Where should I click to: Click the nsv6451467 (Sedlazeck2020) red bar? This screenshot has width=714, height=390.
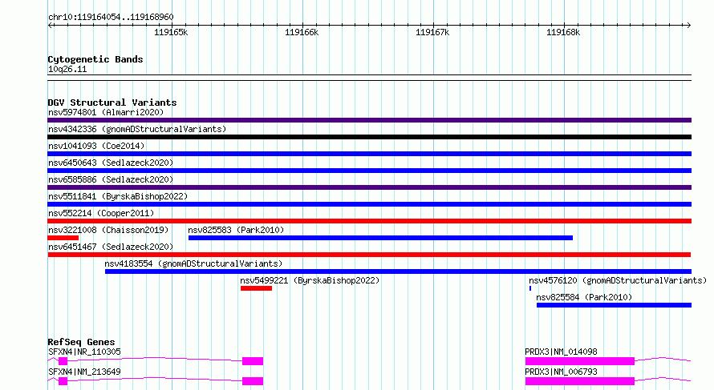369,255
